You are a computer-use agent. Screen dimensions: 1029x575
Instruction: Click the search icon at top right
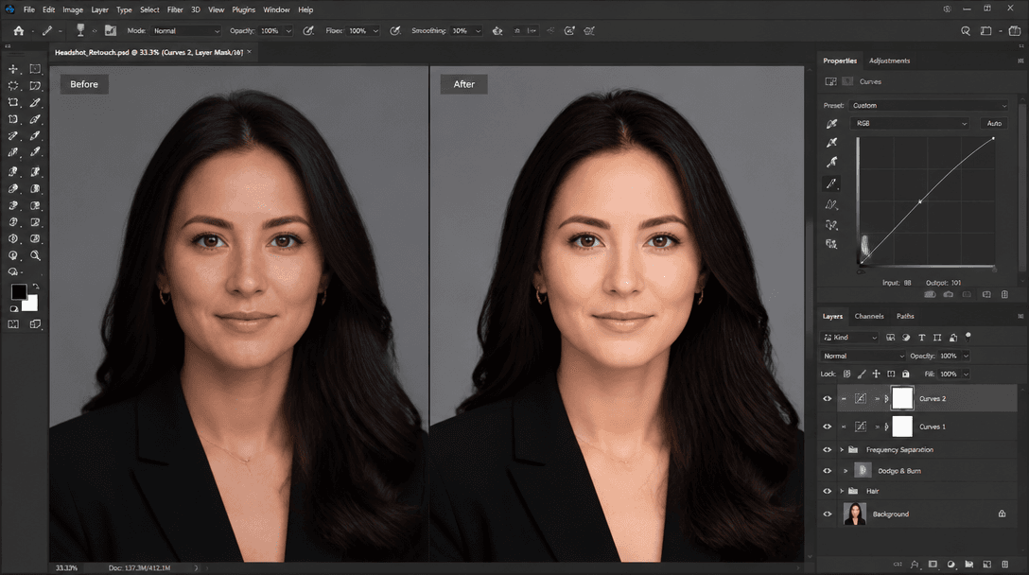966,31
